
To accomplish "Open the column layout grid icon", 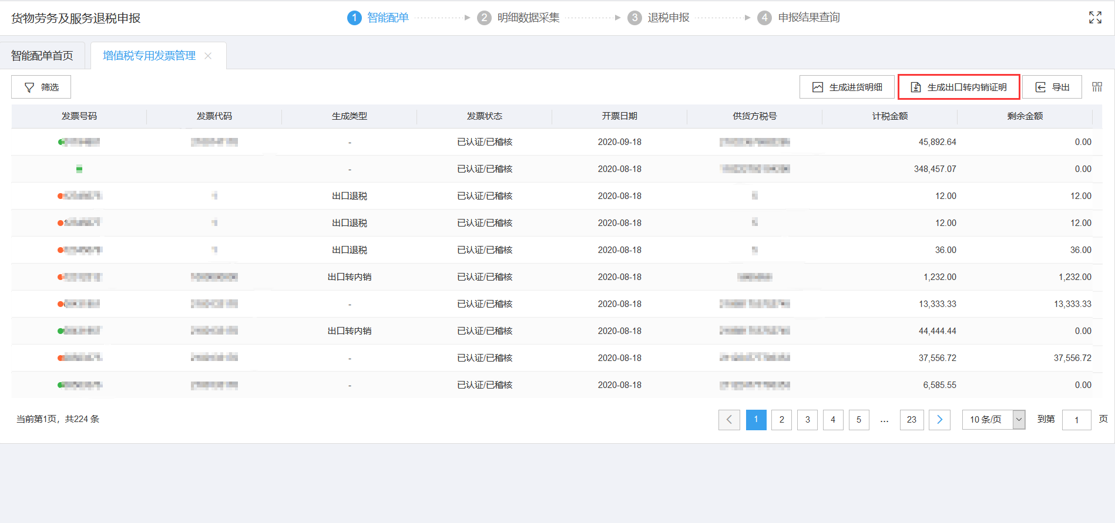I will 1097,87.
